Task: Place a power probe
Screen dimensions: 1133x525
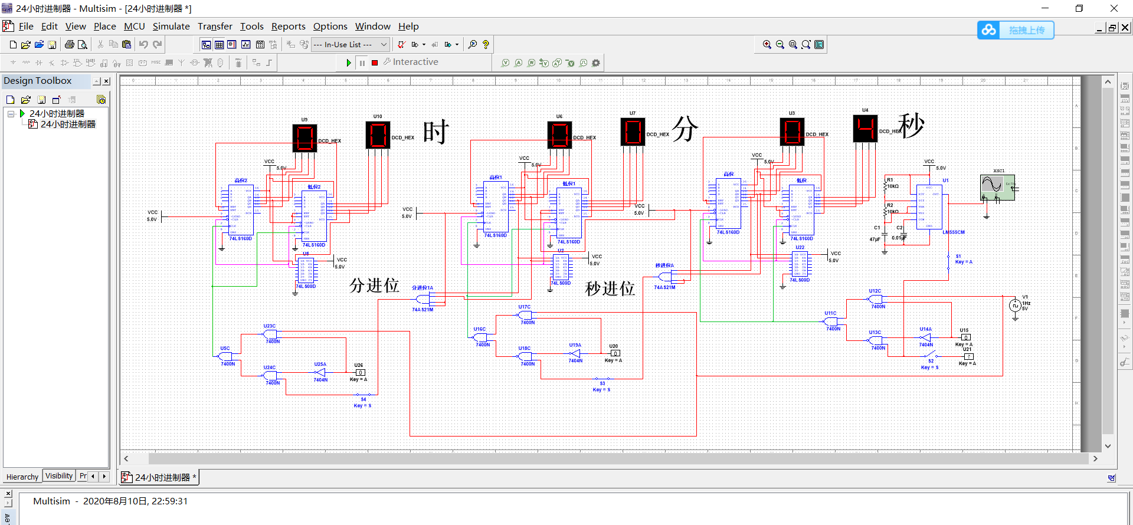Action: point(531,63)
